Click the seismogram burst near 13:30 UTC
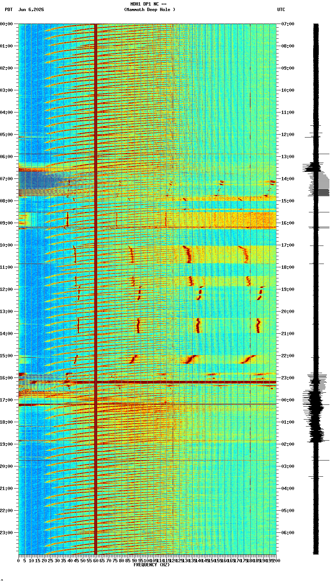This screenshot has height=584, width=332. tap(313, 167)
